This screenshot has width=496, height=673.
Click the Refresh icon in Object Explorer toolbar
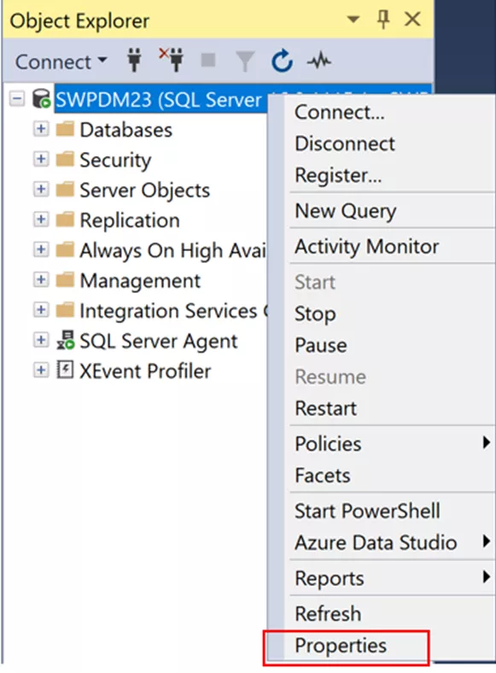click(282, 61)
